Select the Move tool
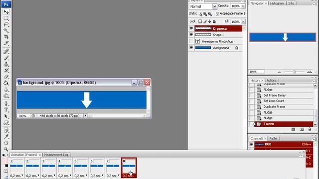319x179 pixels. [x=6, y=12]
